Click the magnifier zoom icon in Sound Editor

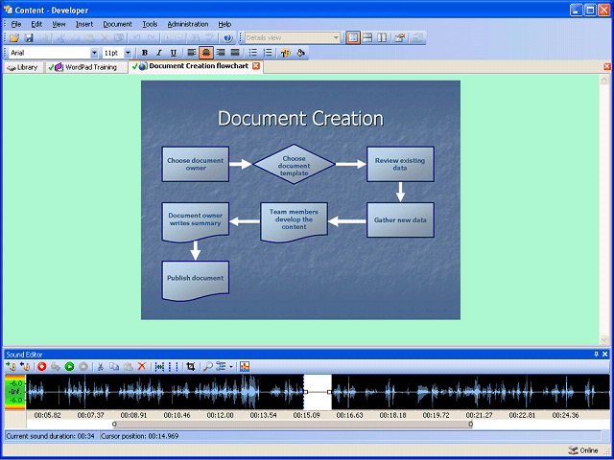[x=208, y=366]
